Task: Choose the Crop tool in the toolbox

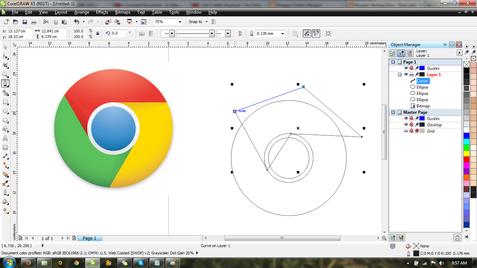Action: [5, 65]
